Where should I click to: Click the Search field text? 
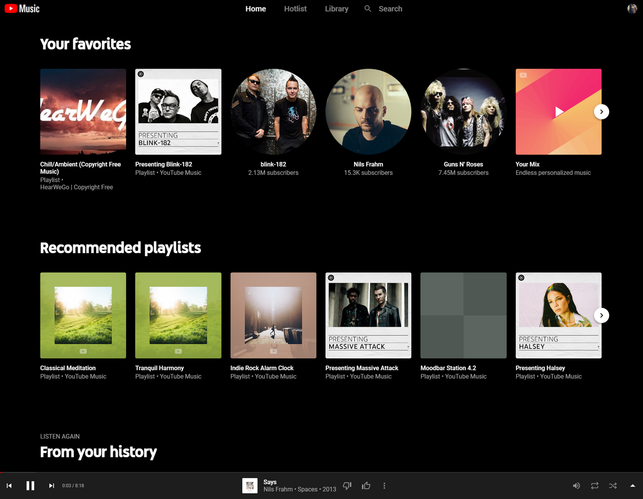click(x=390, y=9)
